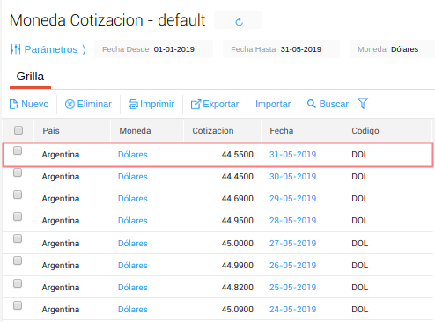This screenshot has height=322, width=435.
Task: Select the cotizacion value 44.4500
Action: point(238,177)
